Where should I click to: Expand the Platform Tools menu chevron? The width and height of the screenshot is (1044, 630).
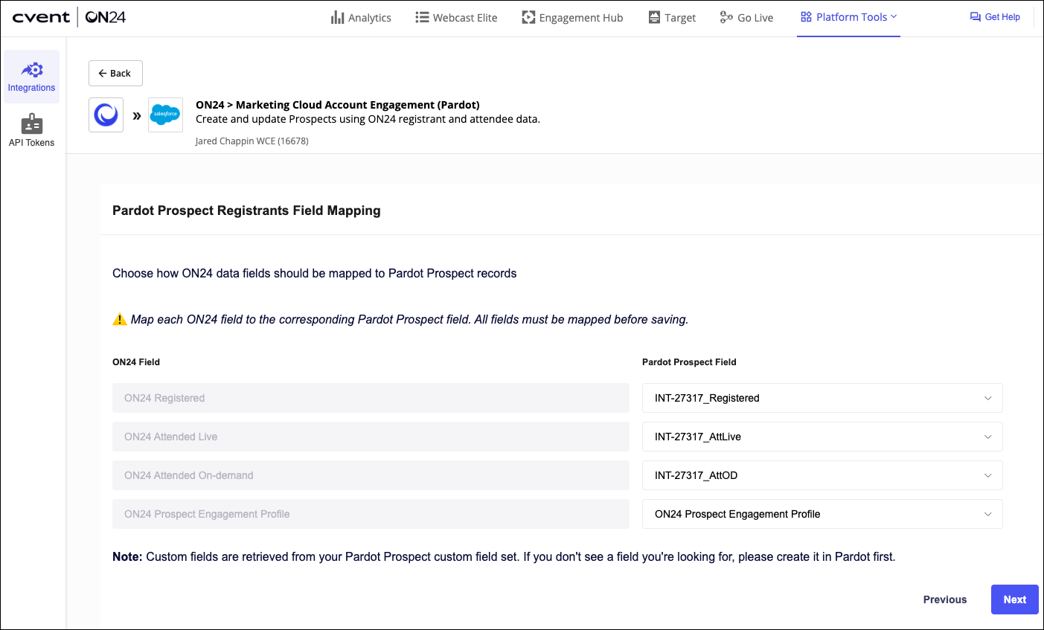(x=894, y=16)
